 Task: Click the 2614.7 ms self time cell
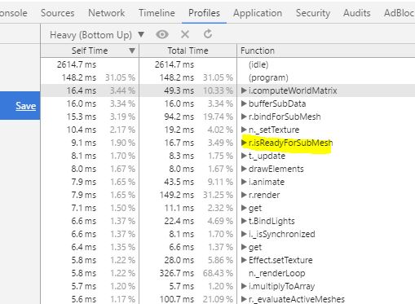(x=77, y=64)
